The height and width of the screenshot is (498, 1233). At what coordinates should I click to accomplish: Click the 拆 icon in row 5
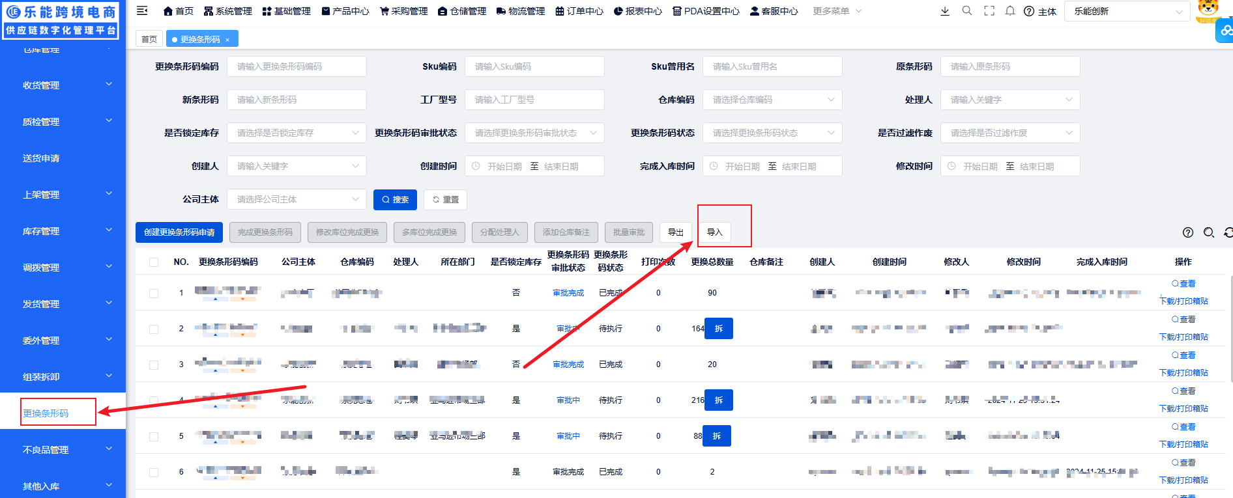[x=717, y=436]
